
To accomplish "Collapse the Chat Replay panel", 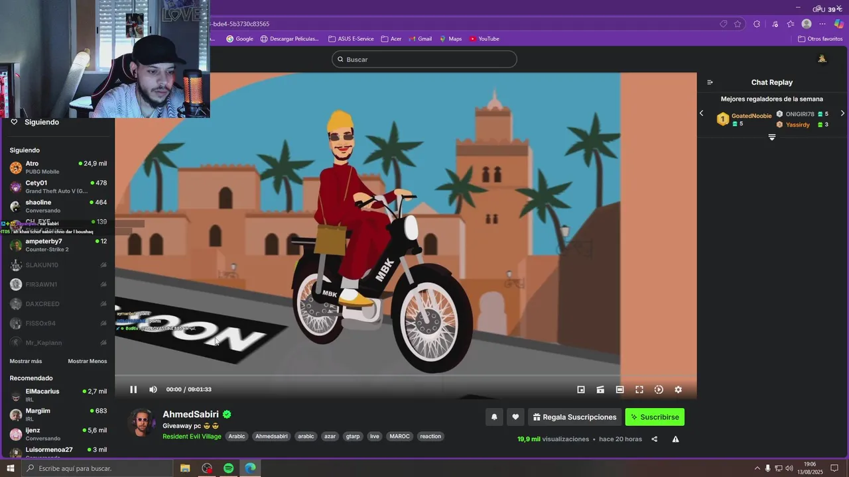I will coord(710,82).
